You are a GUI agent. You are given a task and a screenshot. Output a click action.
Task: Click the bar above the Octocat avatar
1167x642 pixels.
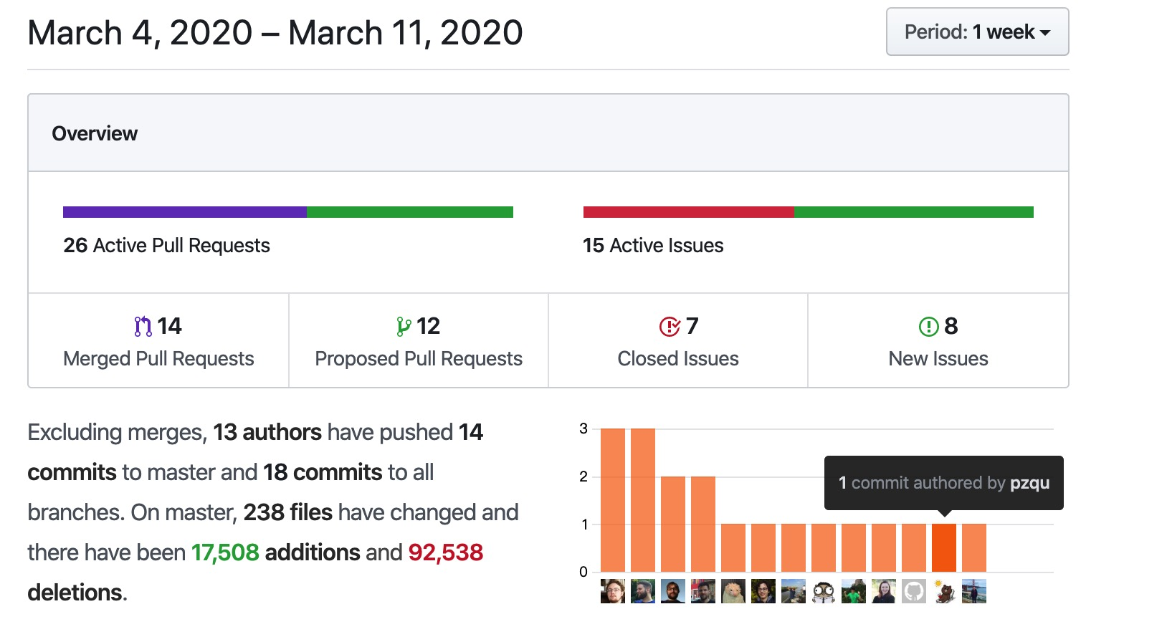click(x=914, y=547)
